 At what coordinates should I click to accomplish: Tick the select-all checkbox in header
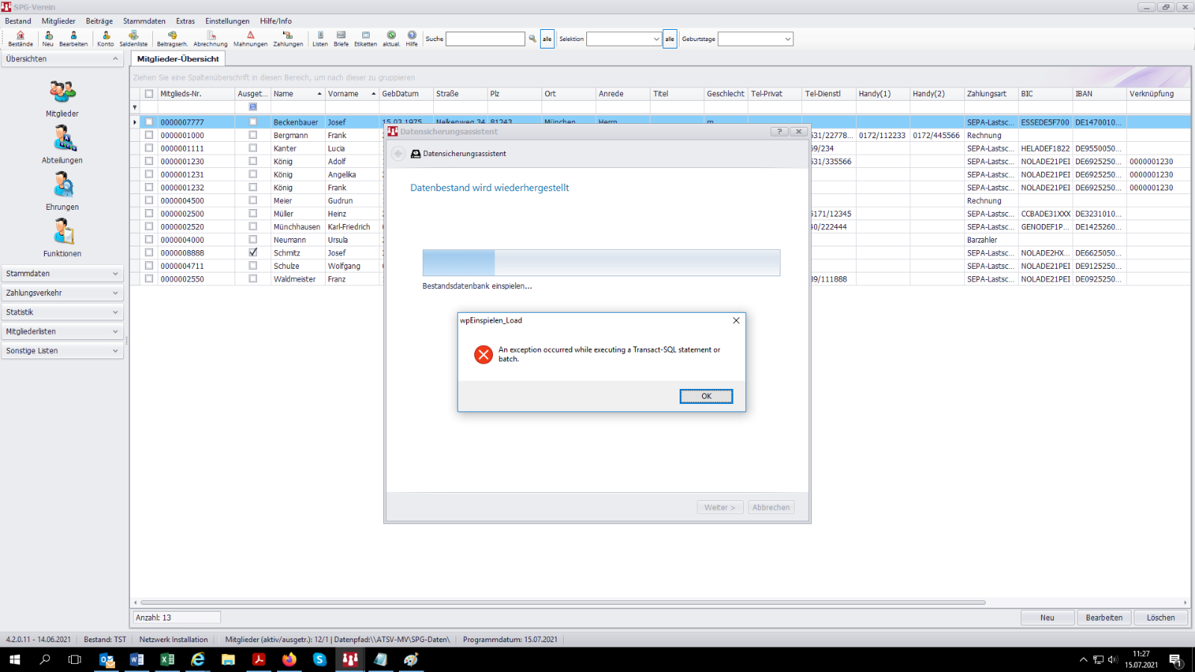pos(149,94)
